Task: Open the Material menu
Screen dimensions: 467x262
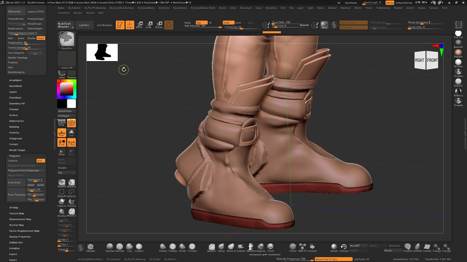Action: [x=345, y=8]
